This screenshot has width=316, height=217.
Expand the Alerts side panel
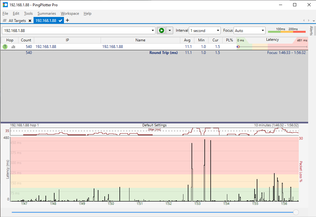click(311, 31)
